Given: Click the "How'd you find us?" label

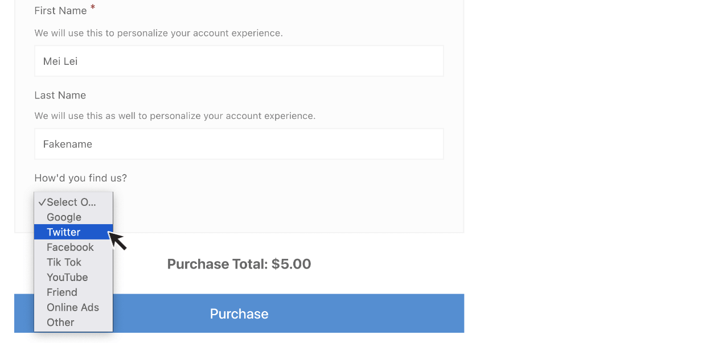Looking at the screenshot, I should [81, 178].
